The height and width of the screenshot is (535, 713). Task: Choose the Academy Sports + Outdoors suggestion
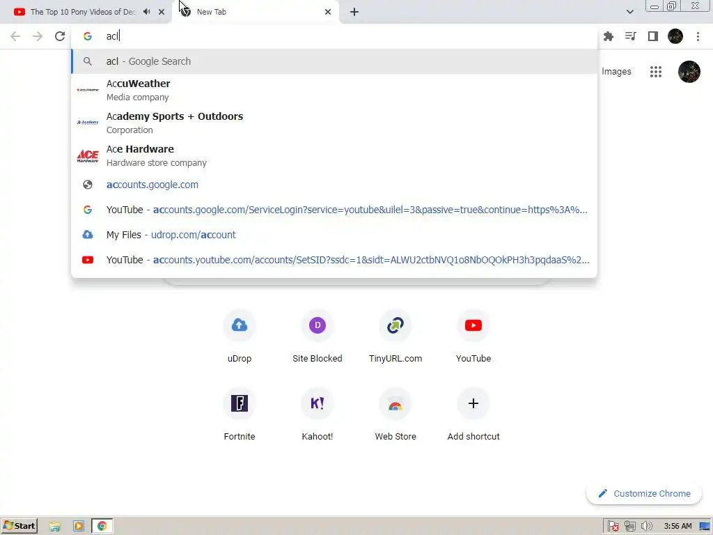pyautogui.click(x=334, y=123)
